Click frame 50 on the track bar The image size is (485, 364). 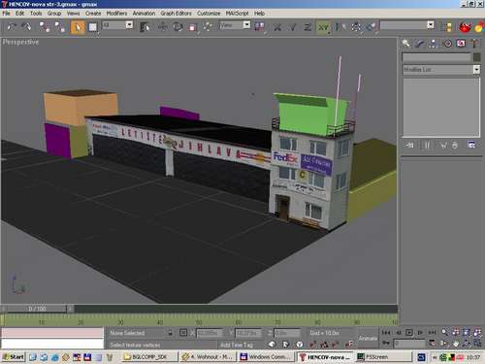click(199, 322)
